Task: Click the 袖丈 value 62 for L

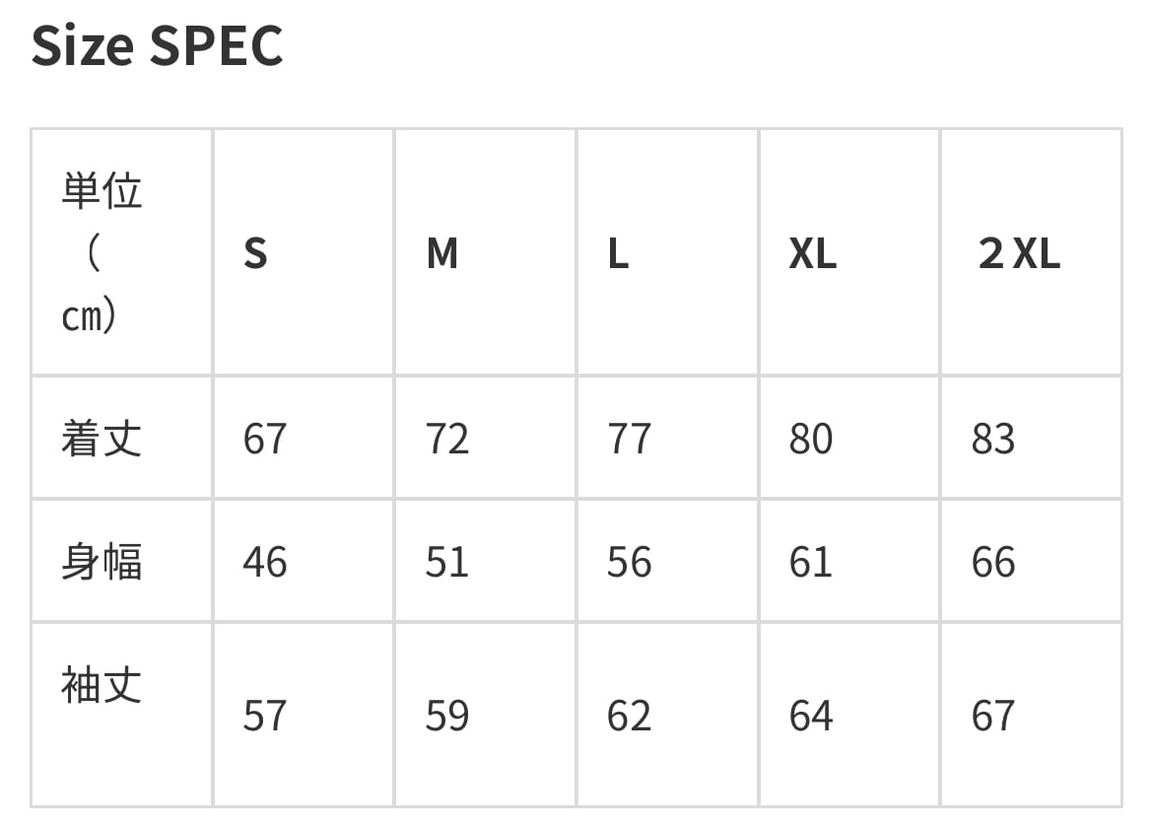Action: (x=629, y=716)
